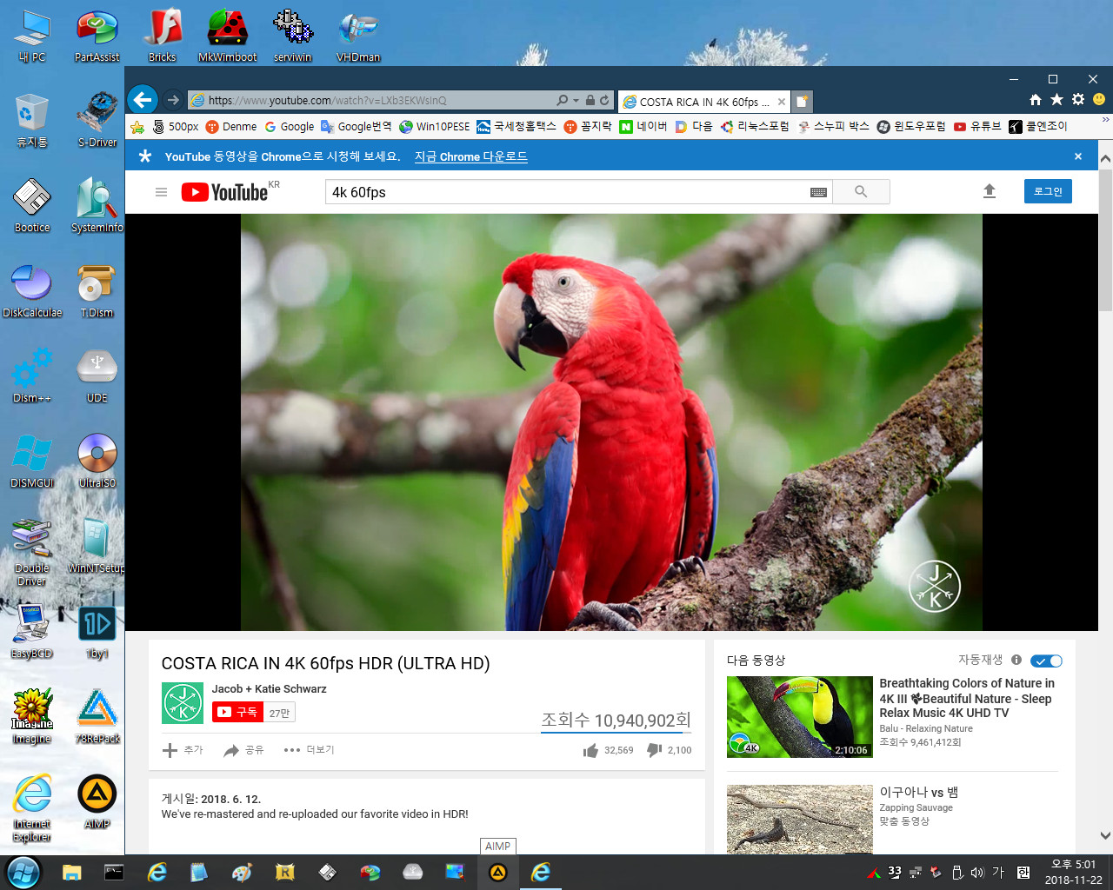Open the browser home icon
1113x890 pixels.
(x=1035, y=100)
